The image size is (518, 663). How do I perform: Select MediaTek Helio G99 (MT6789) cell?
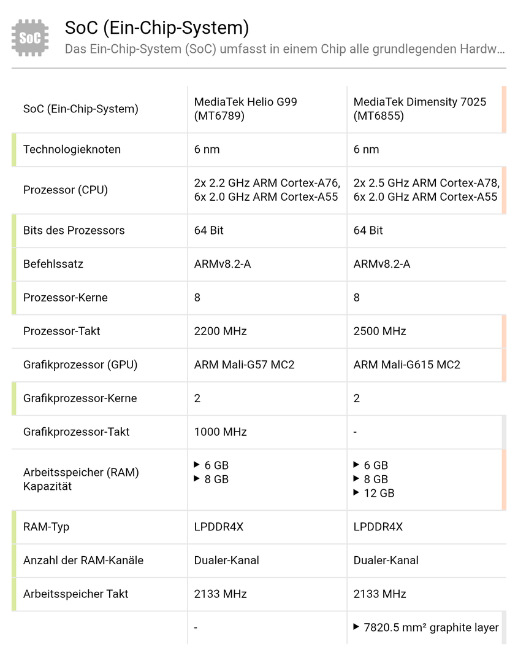tap(246, 109)
